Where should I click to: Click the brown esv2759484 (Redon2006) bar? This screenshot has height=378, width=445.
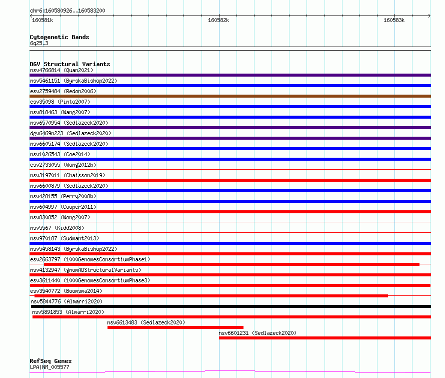(x=230, y=96)
